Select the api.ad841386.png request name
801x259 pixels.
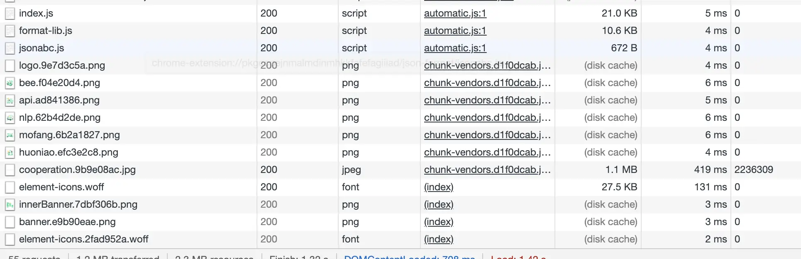(59, 100)
